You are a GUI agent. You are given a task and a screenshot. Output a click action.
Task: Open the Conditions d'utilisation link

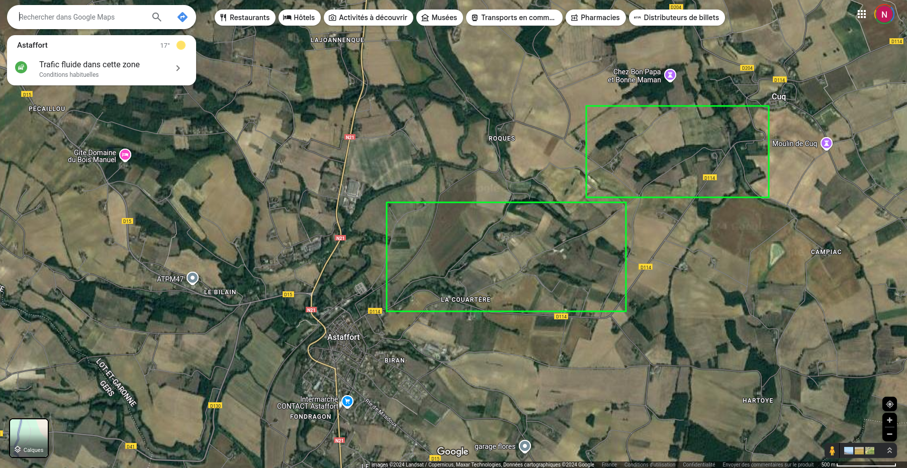pyautogui.click(x=650, y=464)
